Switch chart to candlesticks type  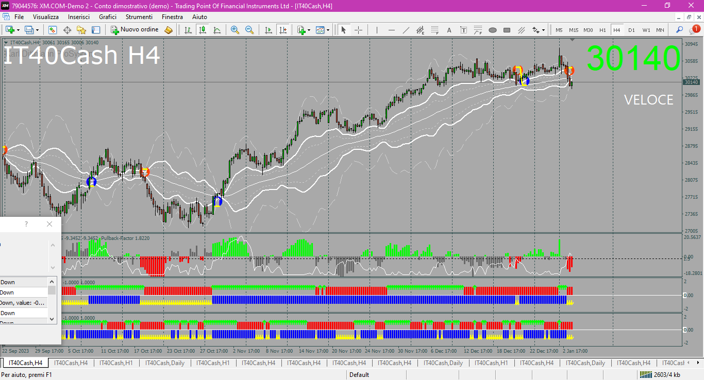pyautogui.click(x=203, y=30)
